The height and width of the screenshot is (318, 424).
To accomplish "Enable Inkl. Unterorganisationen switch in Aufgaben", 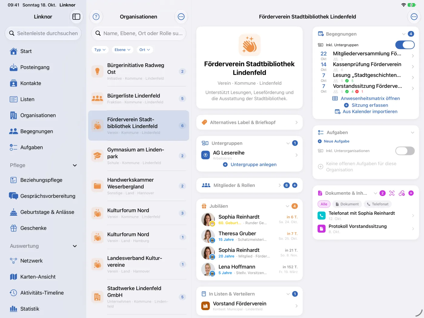I will (x=405, y=151).
